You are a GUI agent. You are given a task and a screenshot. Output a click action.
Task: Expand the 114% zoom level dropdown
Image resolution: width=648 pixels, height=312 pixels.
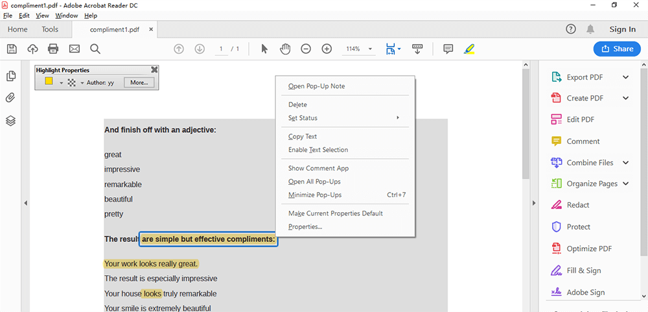(x=371, y=49)
